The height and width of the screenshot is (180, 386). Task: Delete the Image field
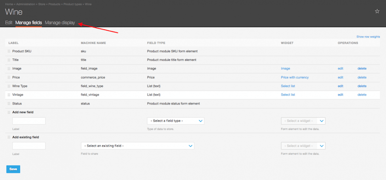[x=362, y=69]
